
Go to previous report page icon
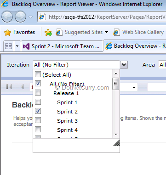22,87
